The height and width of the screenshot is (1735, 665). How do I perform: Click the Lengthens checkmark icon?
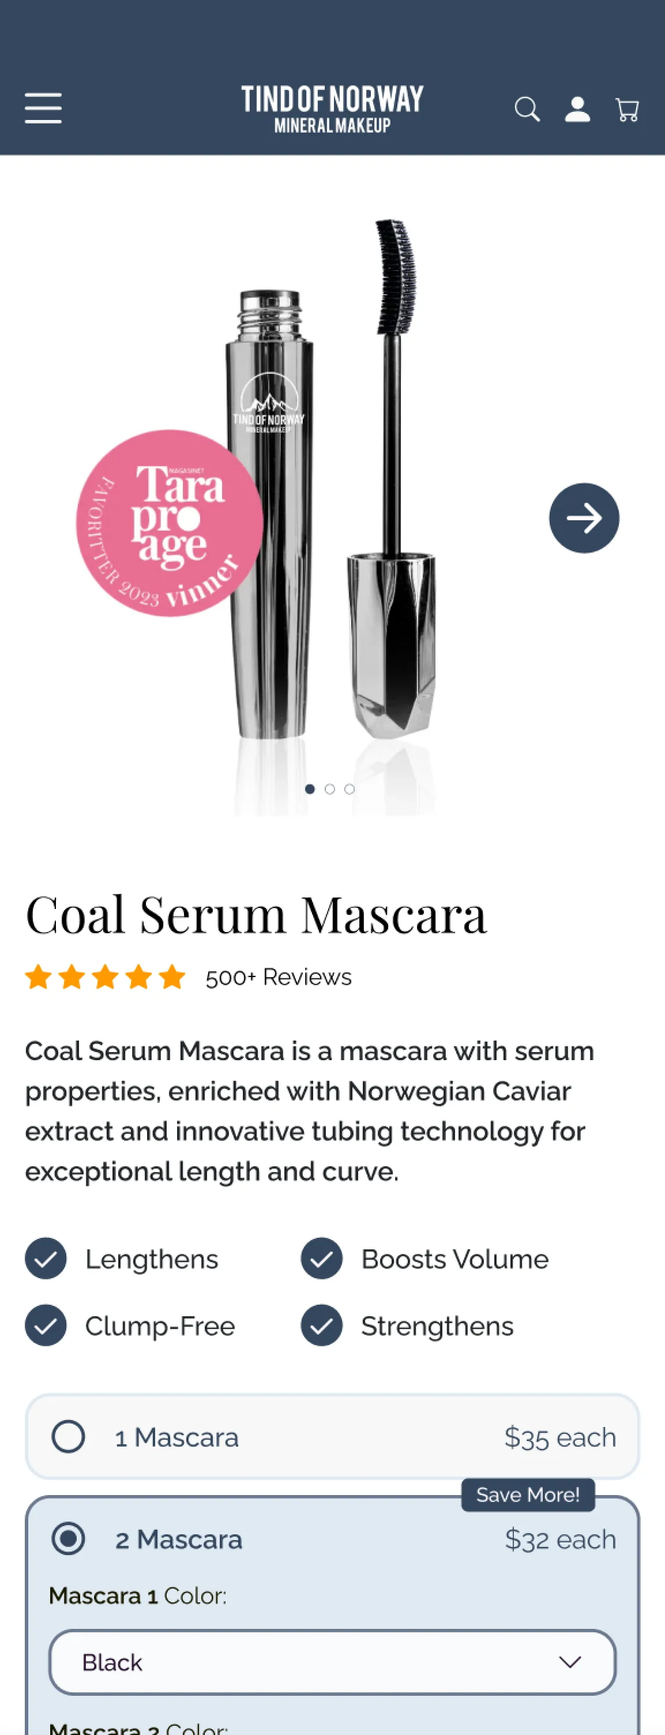pos(46,1258)
